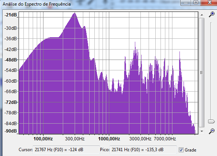Click the 1000,00Hz frequency label
217x156 pixels.
pyautogui.click(x=109, y=139)
